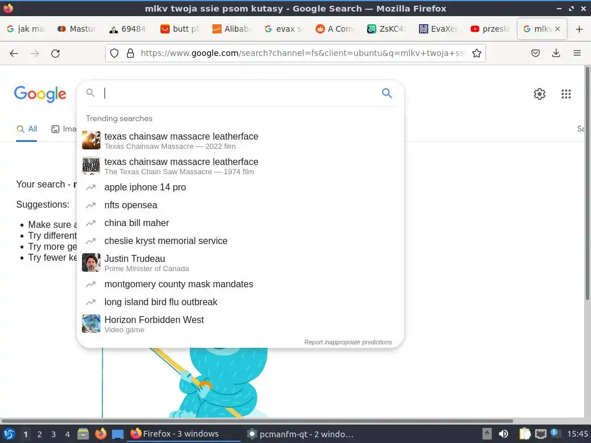Image resolution: width=591 pixels, height=443 pixels.
Task: Switch to the ZsKC4 tab
Action: click(x=386, y=29)
